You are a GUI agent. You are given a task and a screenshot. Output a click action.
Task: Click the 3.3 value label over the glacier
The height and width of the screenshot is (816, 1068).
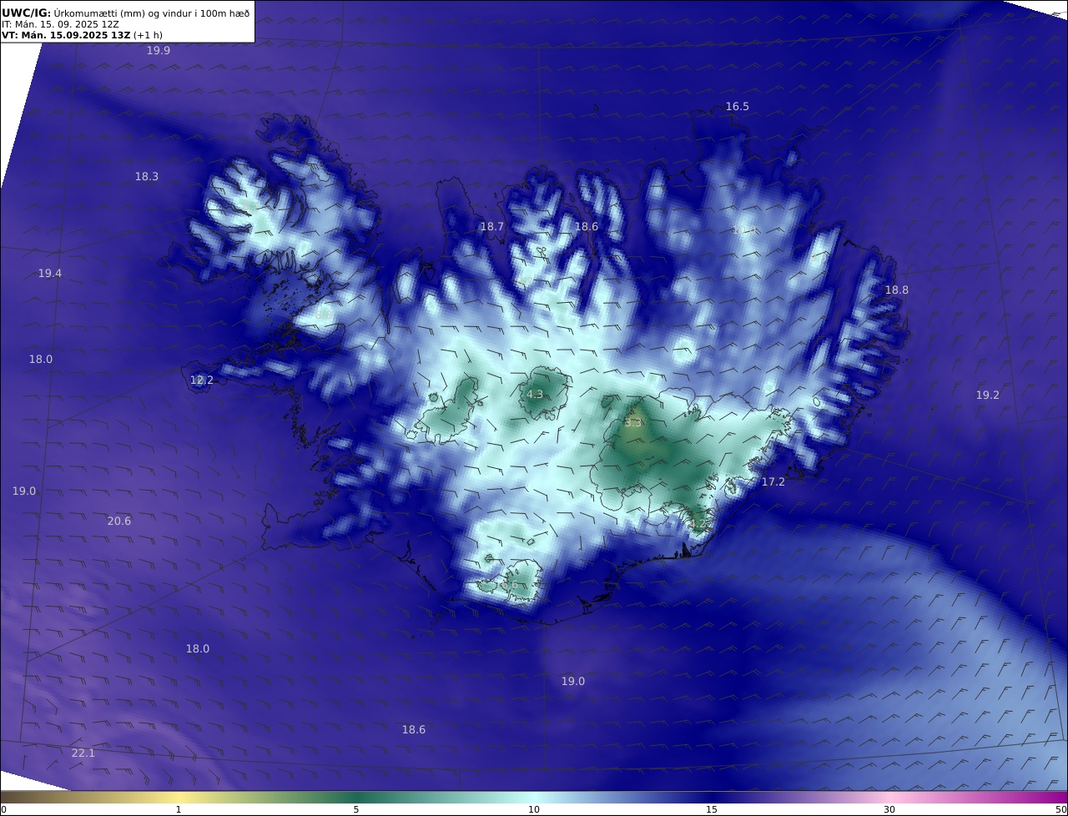tap(633, 423)
